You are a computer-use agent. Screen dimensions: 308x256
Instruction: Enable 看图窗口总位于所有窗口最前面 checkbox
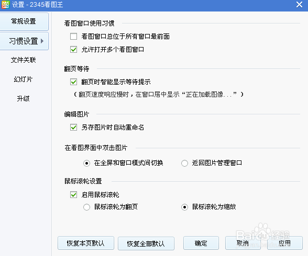(74, 37)
